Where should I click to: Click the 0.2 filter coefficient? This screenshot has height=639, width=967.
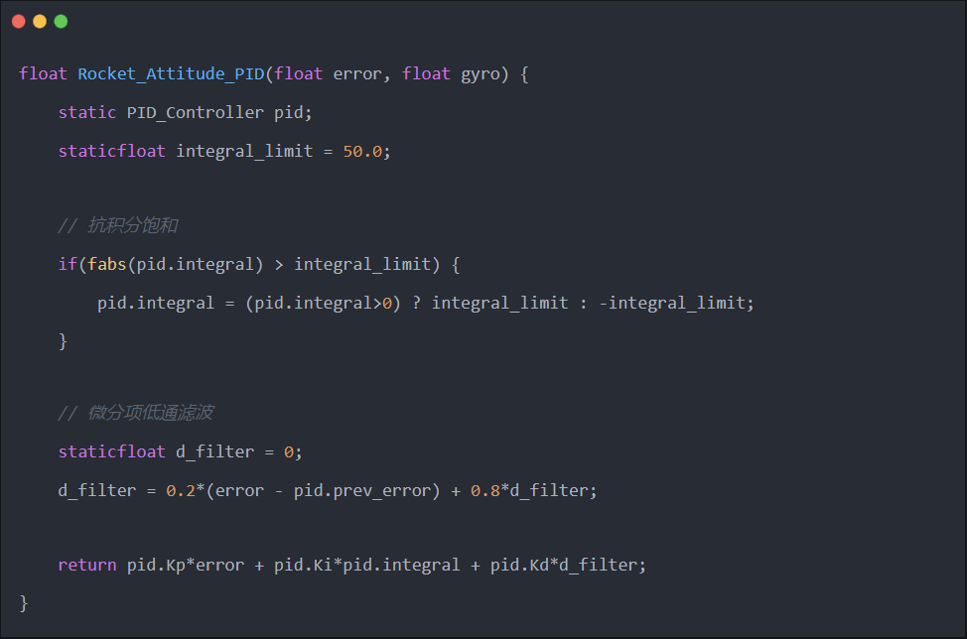tap(181, 490)
